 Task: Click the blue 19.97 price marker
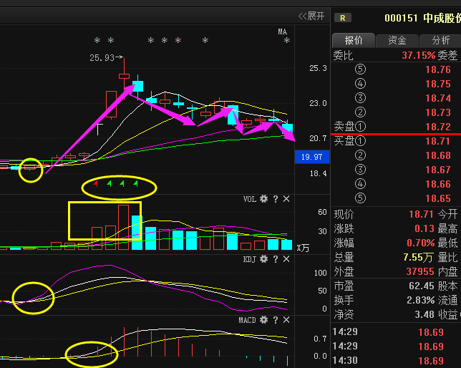[312, 157]
